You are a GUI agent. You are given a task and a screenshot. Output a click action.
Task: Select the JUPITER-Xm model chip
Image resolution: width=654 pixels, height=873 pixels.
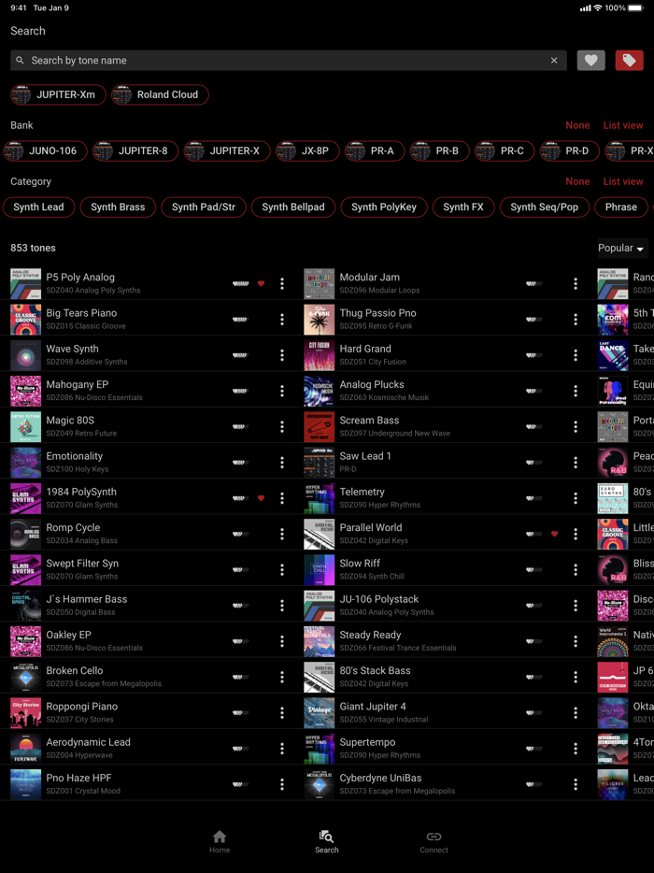pos(58,94)
